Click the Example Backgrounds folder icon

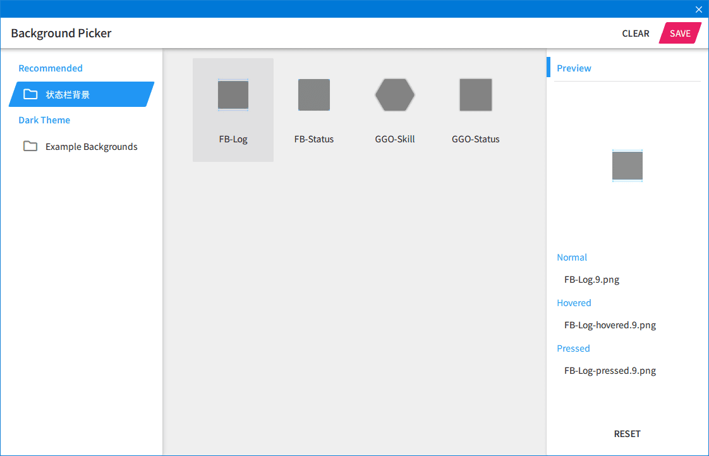tap(30, 146)
